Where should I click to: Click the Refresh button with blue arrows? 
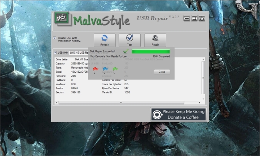point(105,40)
